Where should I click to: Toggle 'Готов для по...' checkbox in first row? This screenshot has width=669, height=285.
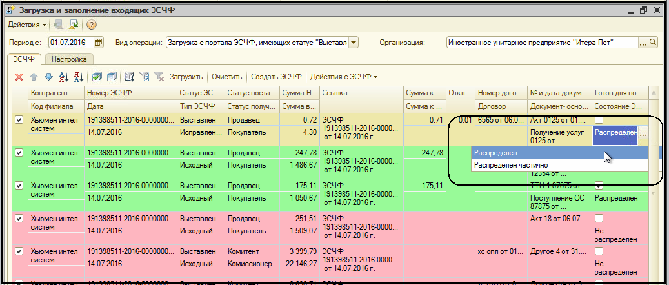(x=599, y=120)
